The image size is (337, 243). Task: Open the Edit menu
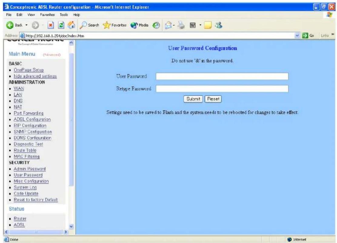tap(19, 15)
